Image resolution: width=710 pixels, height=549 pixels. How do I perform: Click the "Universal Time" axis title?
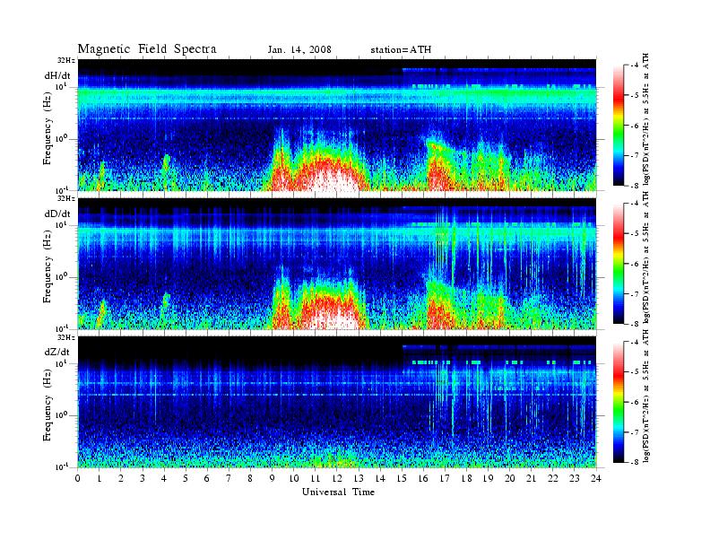pyautogui.click(x=338, y=492)
